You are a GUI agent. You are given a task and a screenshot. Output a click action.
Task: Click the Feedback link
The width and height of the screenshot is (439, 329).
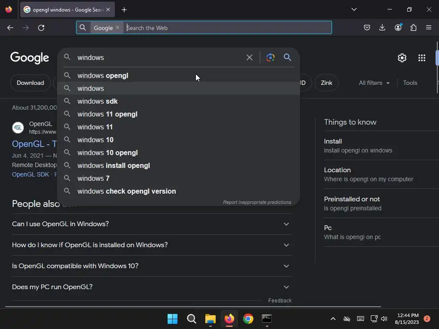pyautogui.click(x=280, y=300)
